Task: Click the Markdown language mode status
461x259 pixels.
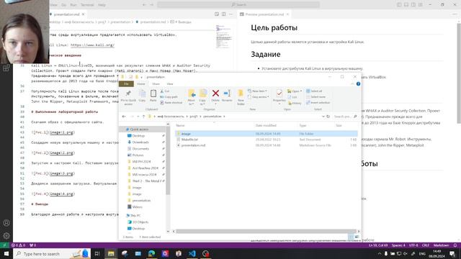Action: [x=441, y=245]
